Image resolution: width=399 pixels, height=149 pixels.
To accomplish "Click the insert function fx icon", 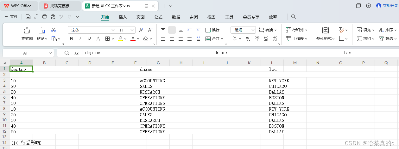I will coord(76,53).
